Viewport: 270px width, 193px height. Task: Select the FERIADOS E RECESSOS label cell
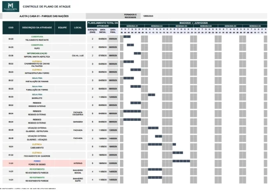pos(130,16)
